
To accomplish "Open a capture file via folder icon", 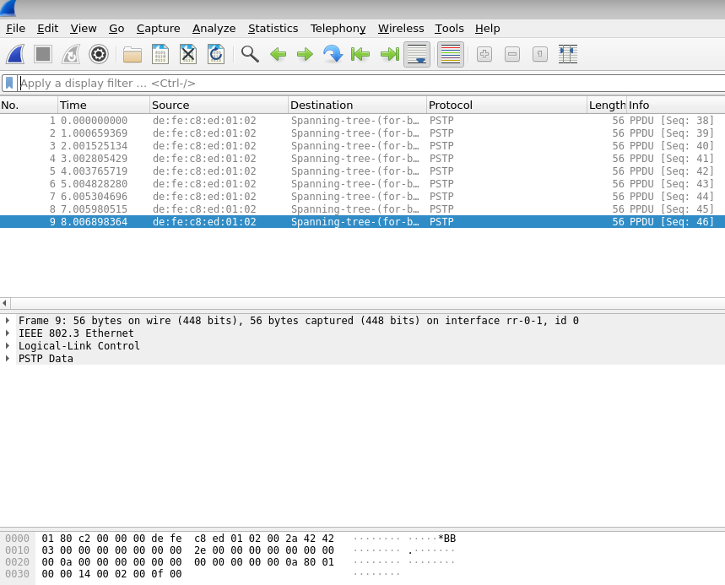I will 133,54.
